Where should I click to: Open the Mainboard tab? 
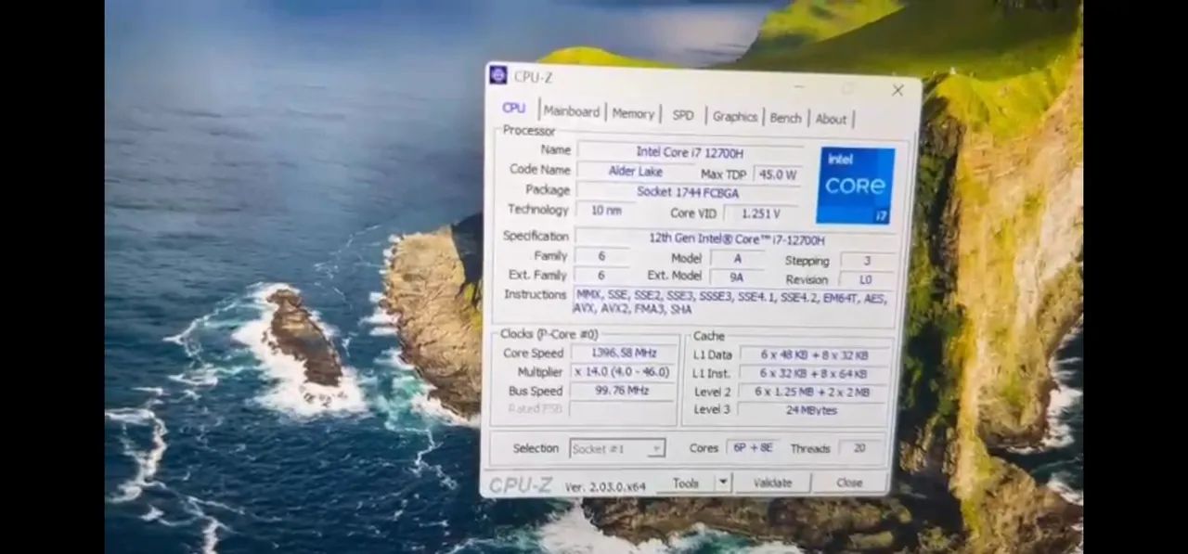click(x=572, y=111)
